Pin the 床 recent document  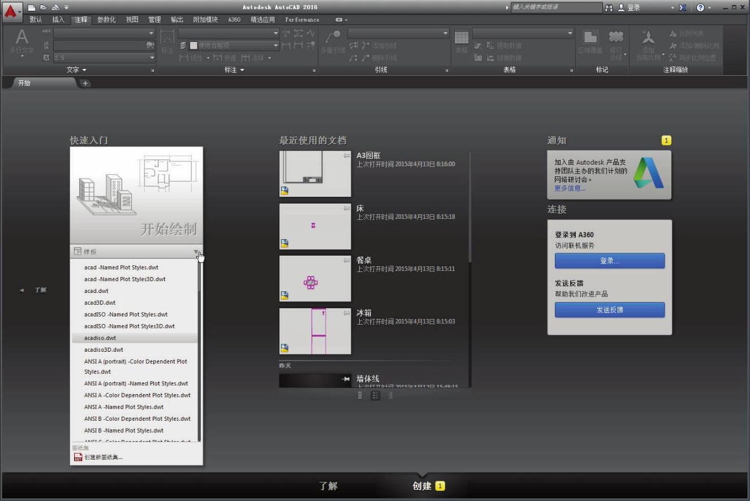[x=347, y=209]
